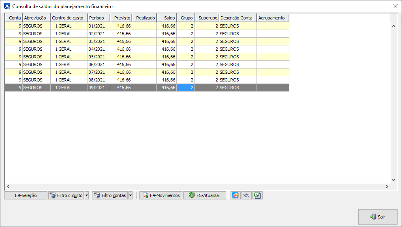Click the Previsto column header
Image resolution: width=402 pixels, height=227 pixels.
(121, 18)
